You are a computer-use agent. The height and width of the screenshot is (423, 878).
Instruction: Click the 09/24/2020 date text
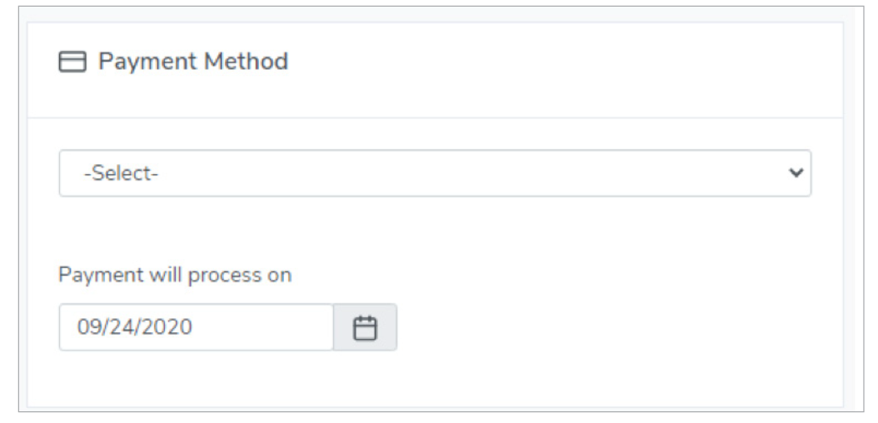pyautogui.click(x=134, y=328)
